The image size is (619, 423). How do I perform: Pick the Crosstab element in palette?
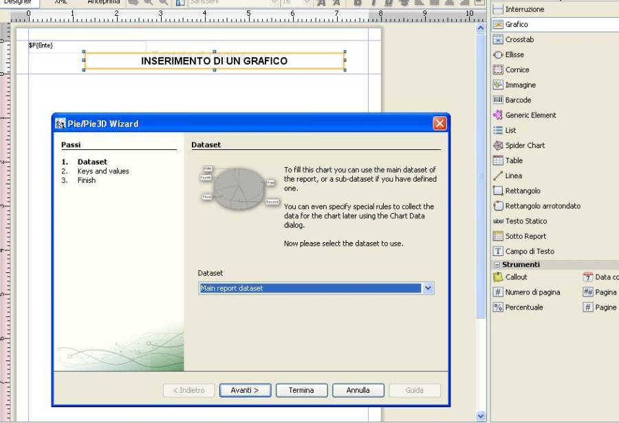click(x=519, y=39)
